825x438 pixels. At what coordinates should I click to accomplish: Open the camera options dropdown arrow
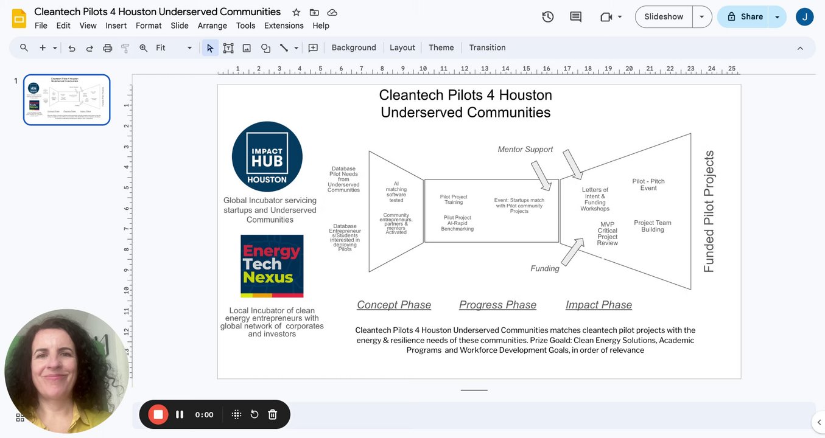[620, 17]
